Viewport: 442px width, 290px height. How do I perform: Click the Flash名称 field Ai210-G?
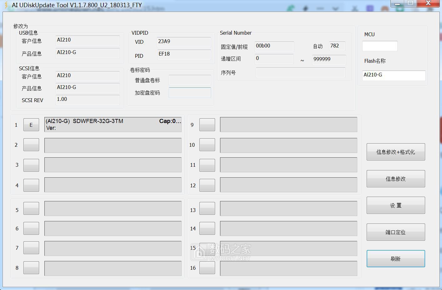pos(394,76)
